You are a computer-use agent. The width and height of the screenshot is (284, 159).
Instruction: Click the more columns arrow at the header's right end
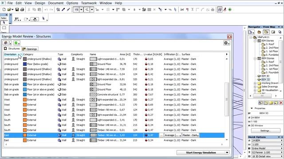pyautogui.click(x=227, y=54)
